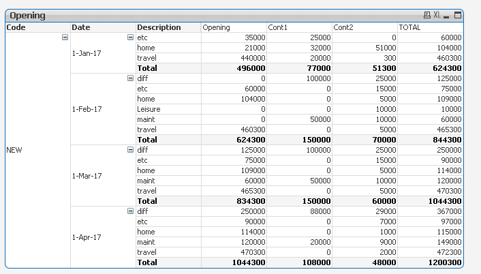The image size is (481, 274).
Task: Collapse the 1-Jan-17 date group
Action: pyautogui.click(x=130, y=37)
